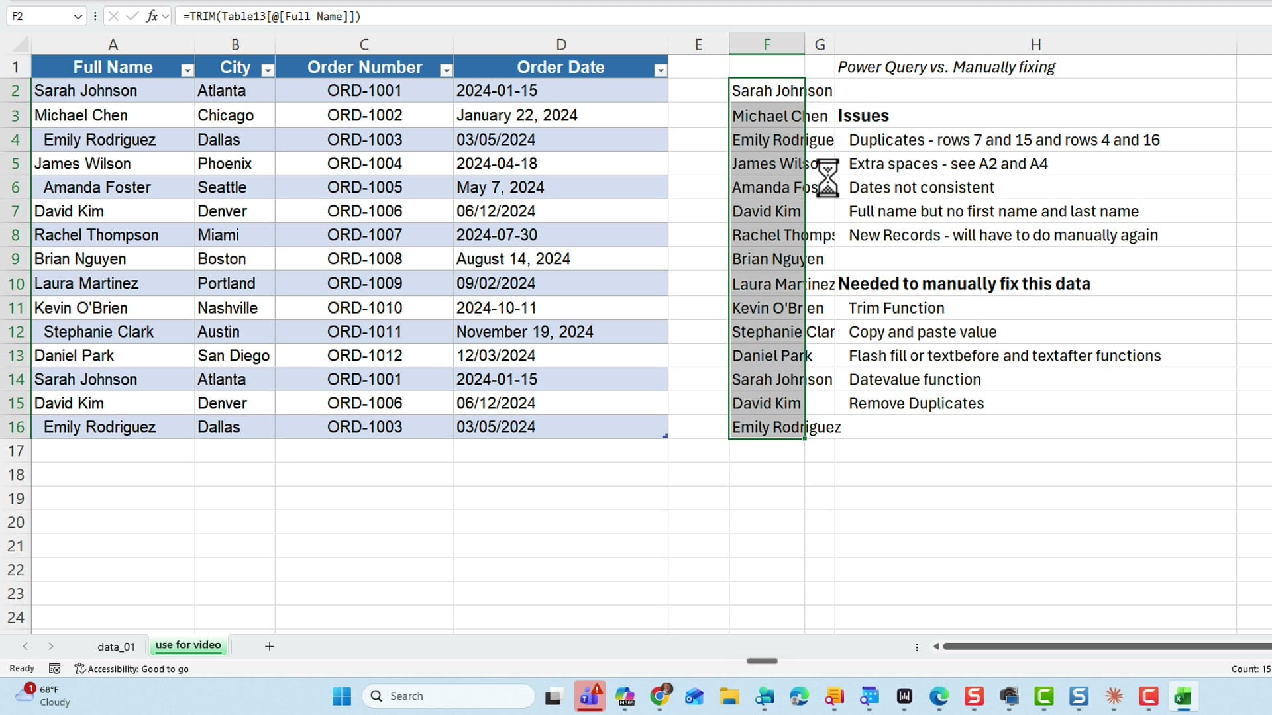The height and width of the screenshot is (715, 1272).
Task: Click the tab bar split handle dots
Action: click(917, 647)
